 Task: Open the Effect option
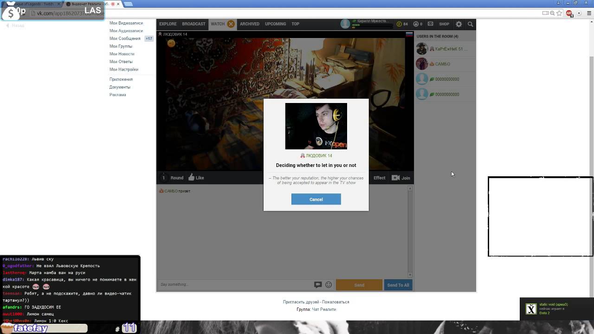point(379,178)
